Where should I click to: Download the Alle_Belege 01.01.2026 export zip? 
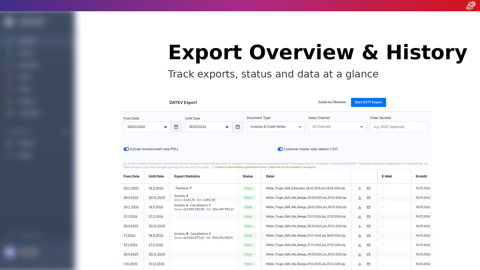pyautogui.click(x=359, y=236)
